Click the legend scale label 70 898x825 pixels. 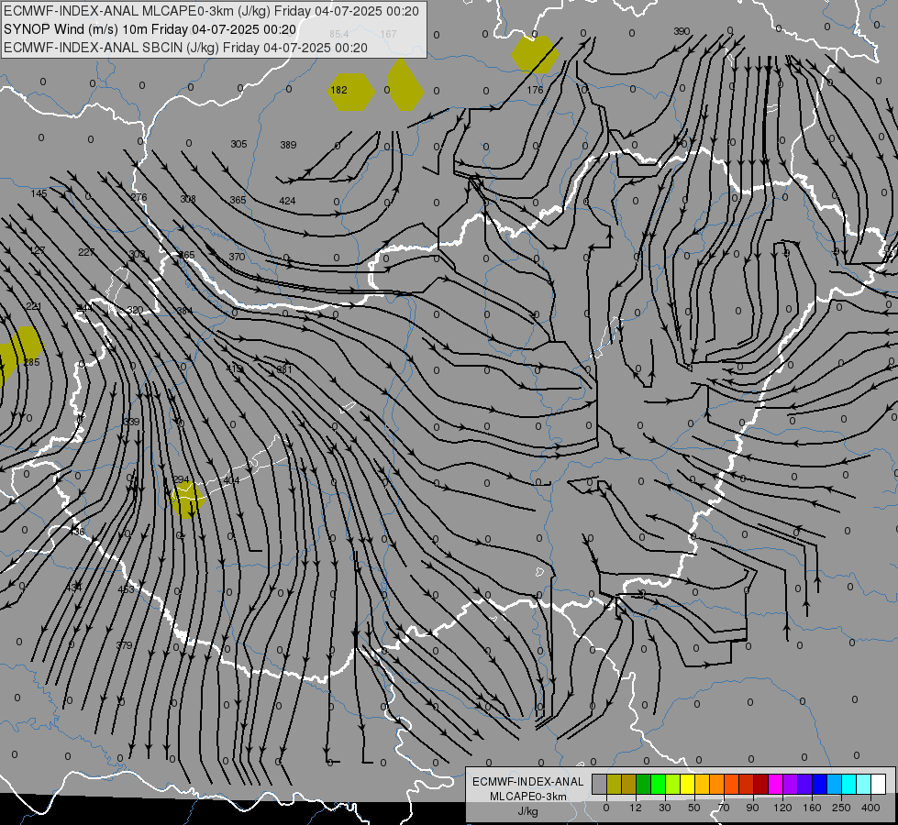[724, 808]
